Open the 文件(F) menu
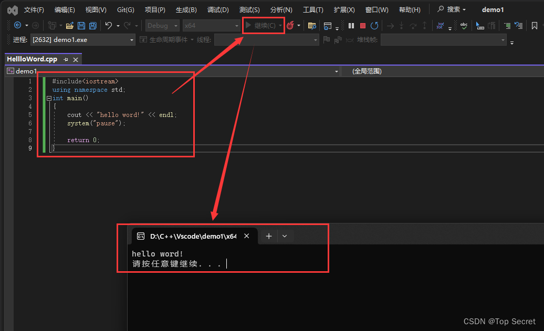This screenshot has height=331, width=544. pyautogui.click(x=34, y=10)
